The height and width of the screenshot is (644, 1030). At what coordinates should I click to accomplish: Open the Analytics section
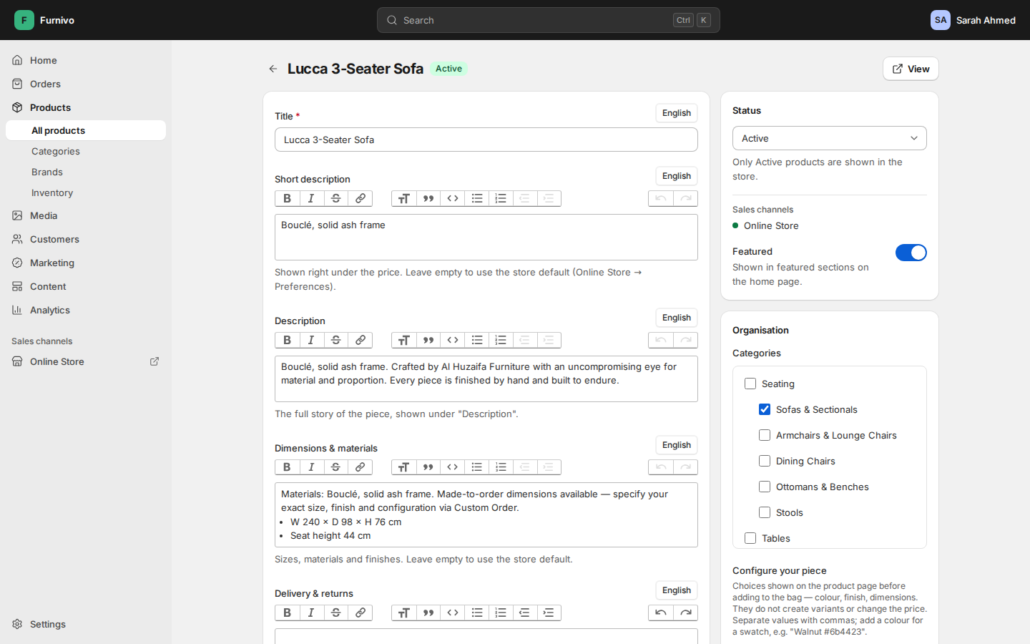click(x=86, y=310)
